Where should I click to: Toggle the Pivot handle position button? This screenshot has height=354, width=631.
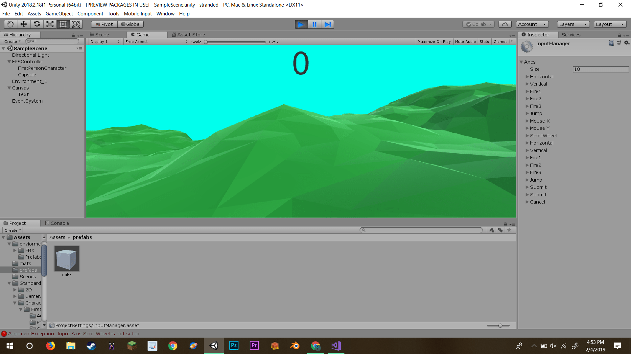coord(104,24)
